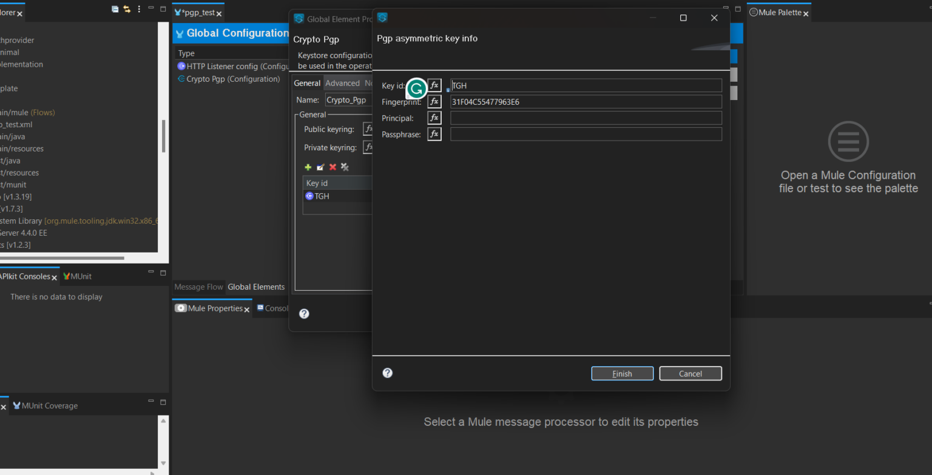Open the Package Explorer view menu
This screenshot has height=475, width=932.
pos(139,8)
